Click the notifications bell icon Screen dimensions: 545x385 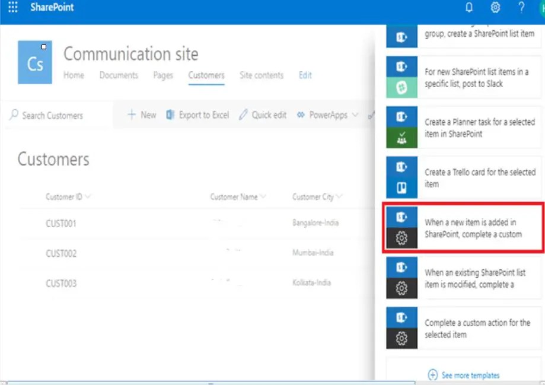tap(468, 8)
